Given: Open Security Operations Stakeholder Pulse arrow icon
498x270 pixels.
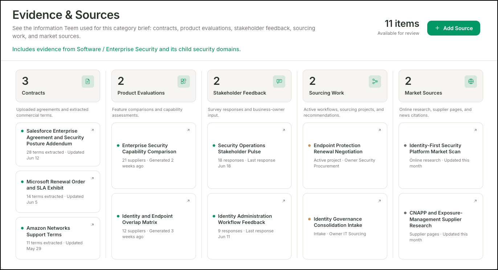Looking at the screenshot, I should pyautogui.click(x=284, y=130).
